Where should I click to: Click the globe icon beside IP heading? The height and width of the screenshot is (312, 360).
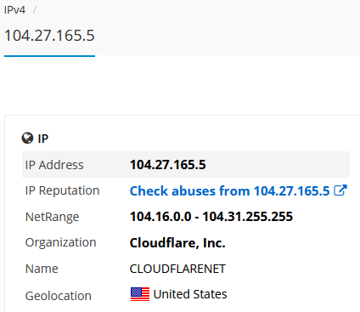click(27, 139)
